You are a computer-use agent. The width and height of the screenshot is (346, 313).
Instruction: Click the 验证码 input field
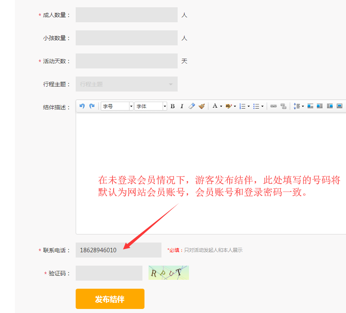click(x=109, y=273)
